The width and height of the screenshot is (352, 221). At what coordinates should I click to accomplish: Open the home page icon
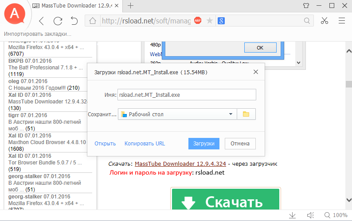point(93,21)
